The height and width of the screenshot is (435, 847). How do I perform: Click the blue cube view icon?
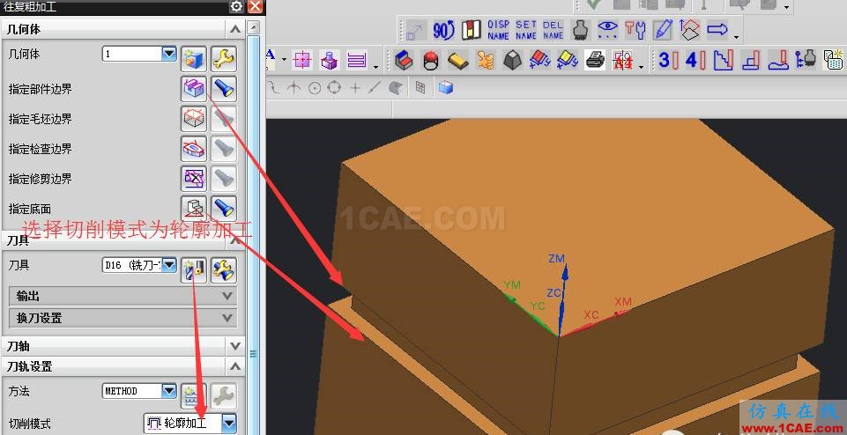pyautogui.click(x=446, y=87)
